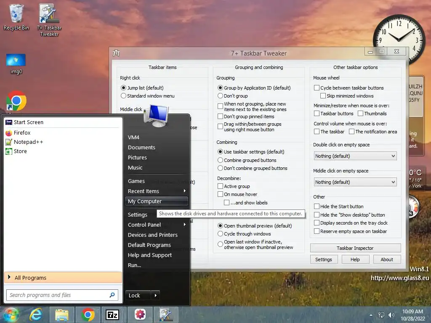Click the volume speaker icon in the tray
The image size is (431, 323).
391,315
